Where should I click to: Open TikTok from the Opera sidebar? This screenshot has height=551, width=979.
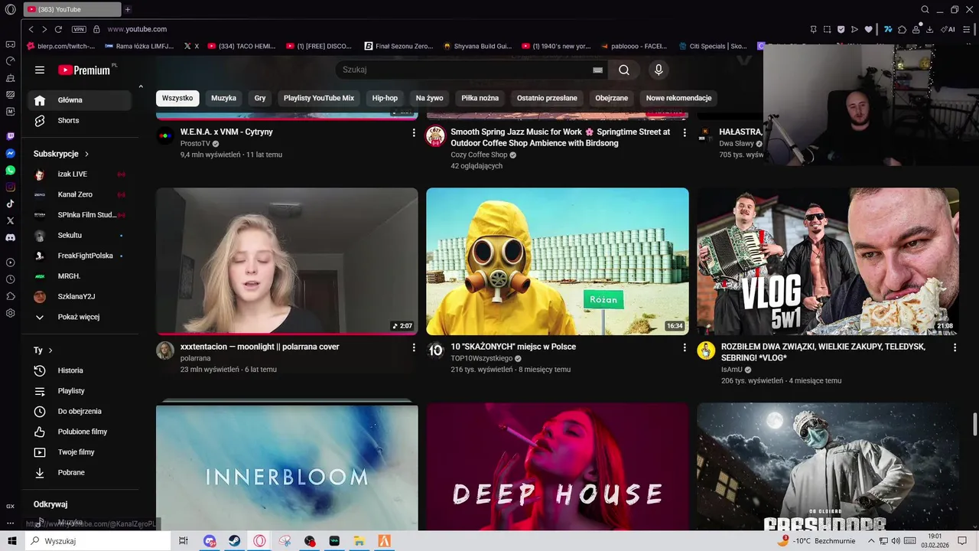[10, 204]
